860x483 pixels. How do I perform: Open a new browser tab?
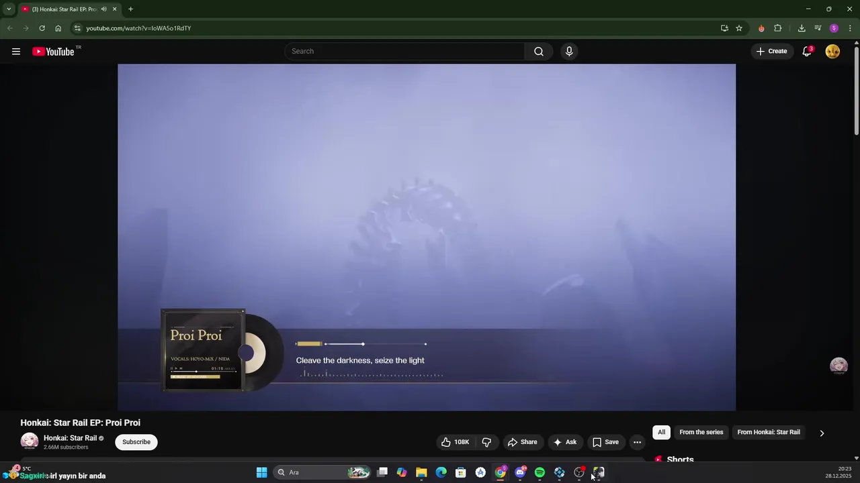click(x=130, y=9)
